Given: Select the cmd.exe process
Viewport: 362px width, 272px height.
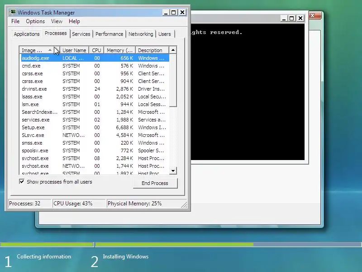Looking at the screenshot, I should [x=95, y=66].
